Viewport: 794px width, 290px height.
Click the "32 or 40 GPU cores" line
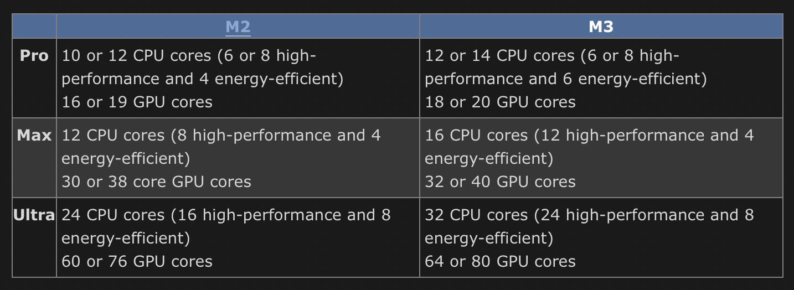tap(500, 182)
